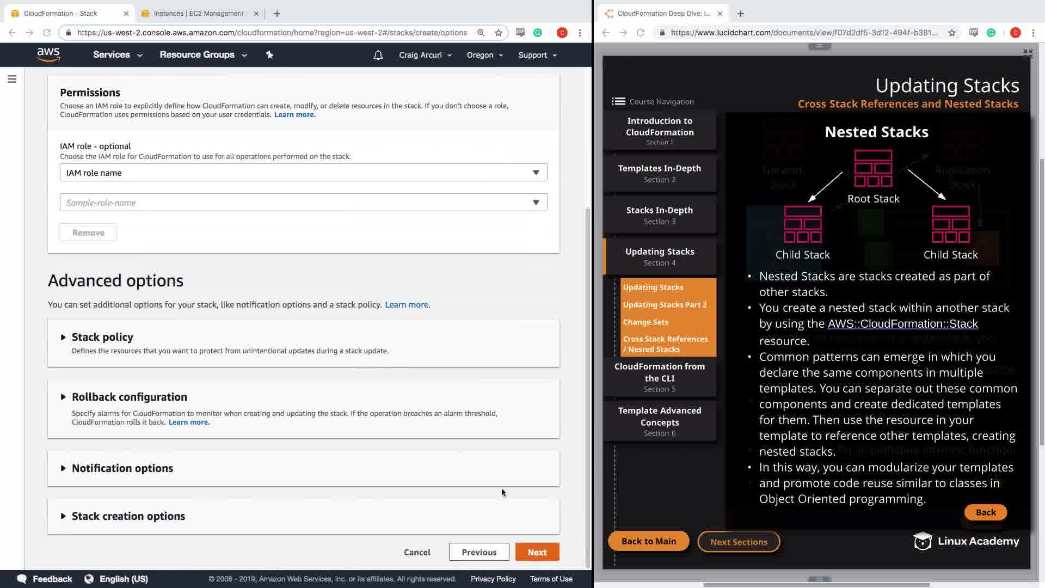Image resolution: width=1045 pixels, height=588 pixels.
Task: Click the Feedback speech bubble icon
Action: point(22,579)
